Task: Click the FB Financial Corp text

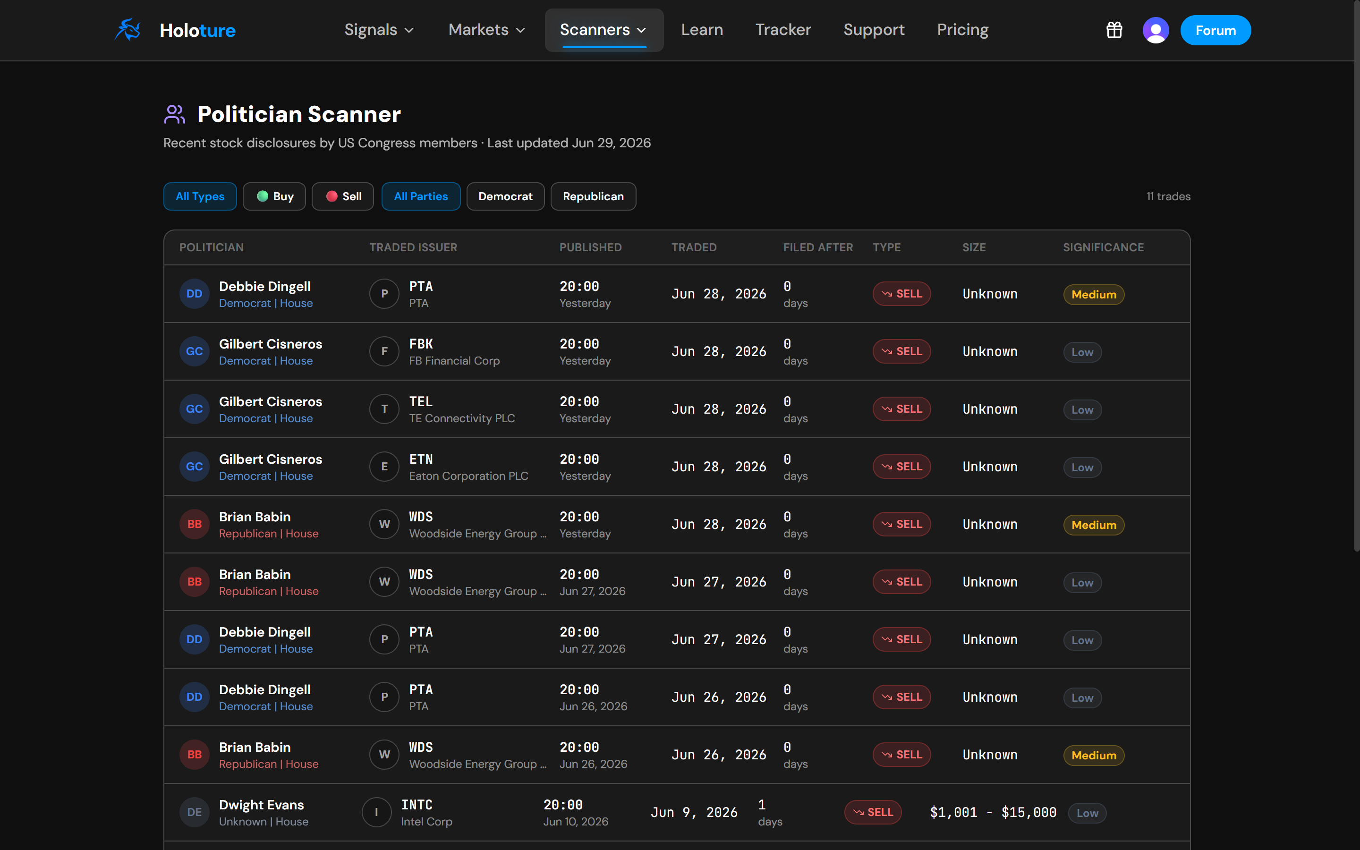Action: click(454, 361)
